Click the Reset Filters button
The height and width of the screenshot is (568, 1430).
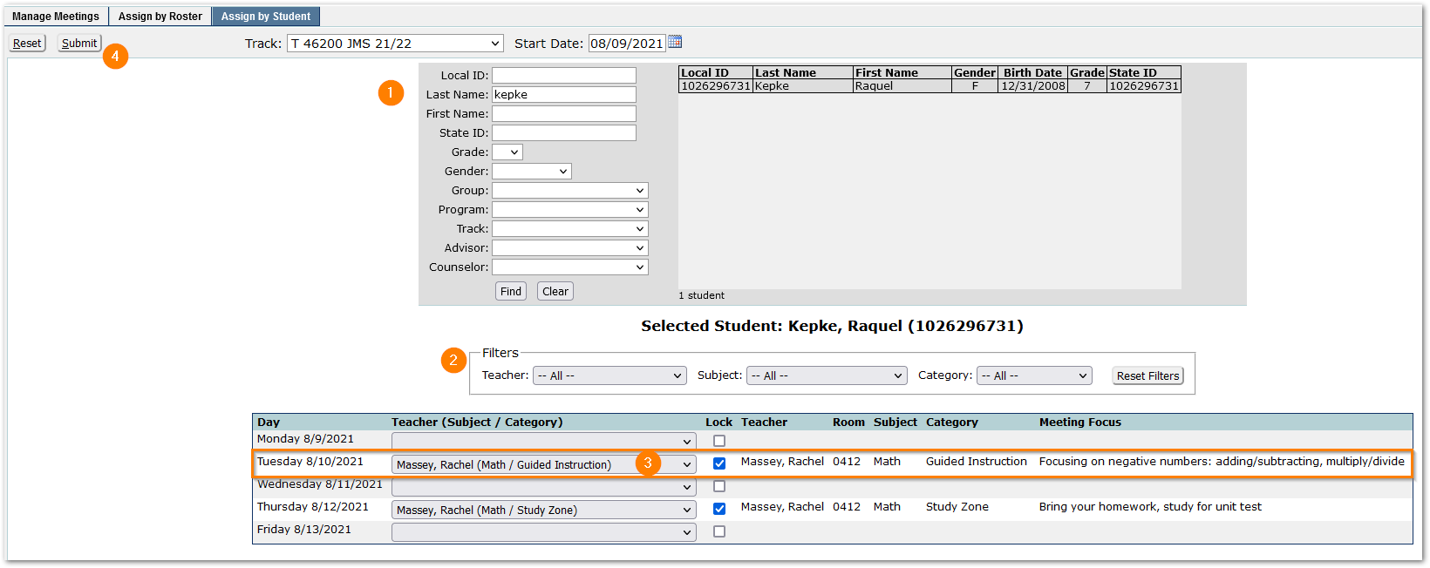click(1148, 376)
